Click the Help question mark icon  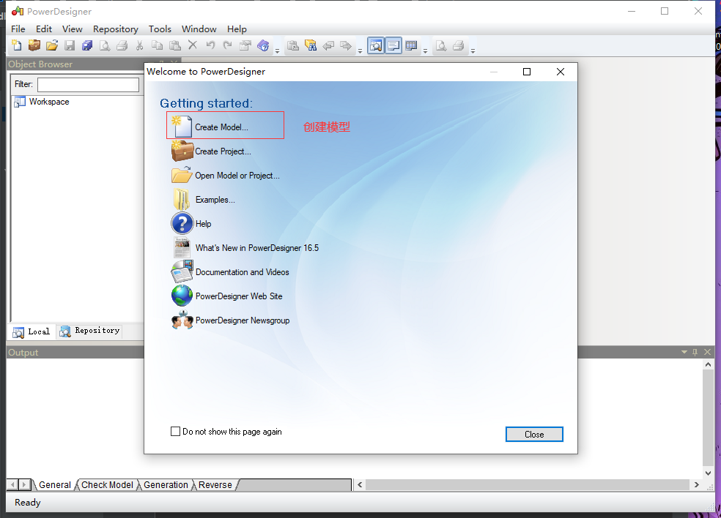182,224
